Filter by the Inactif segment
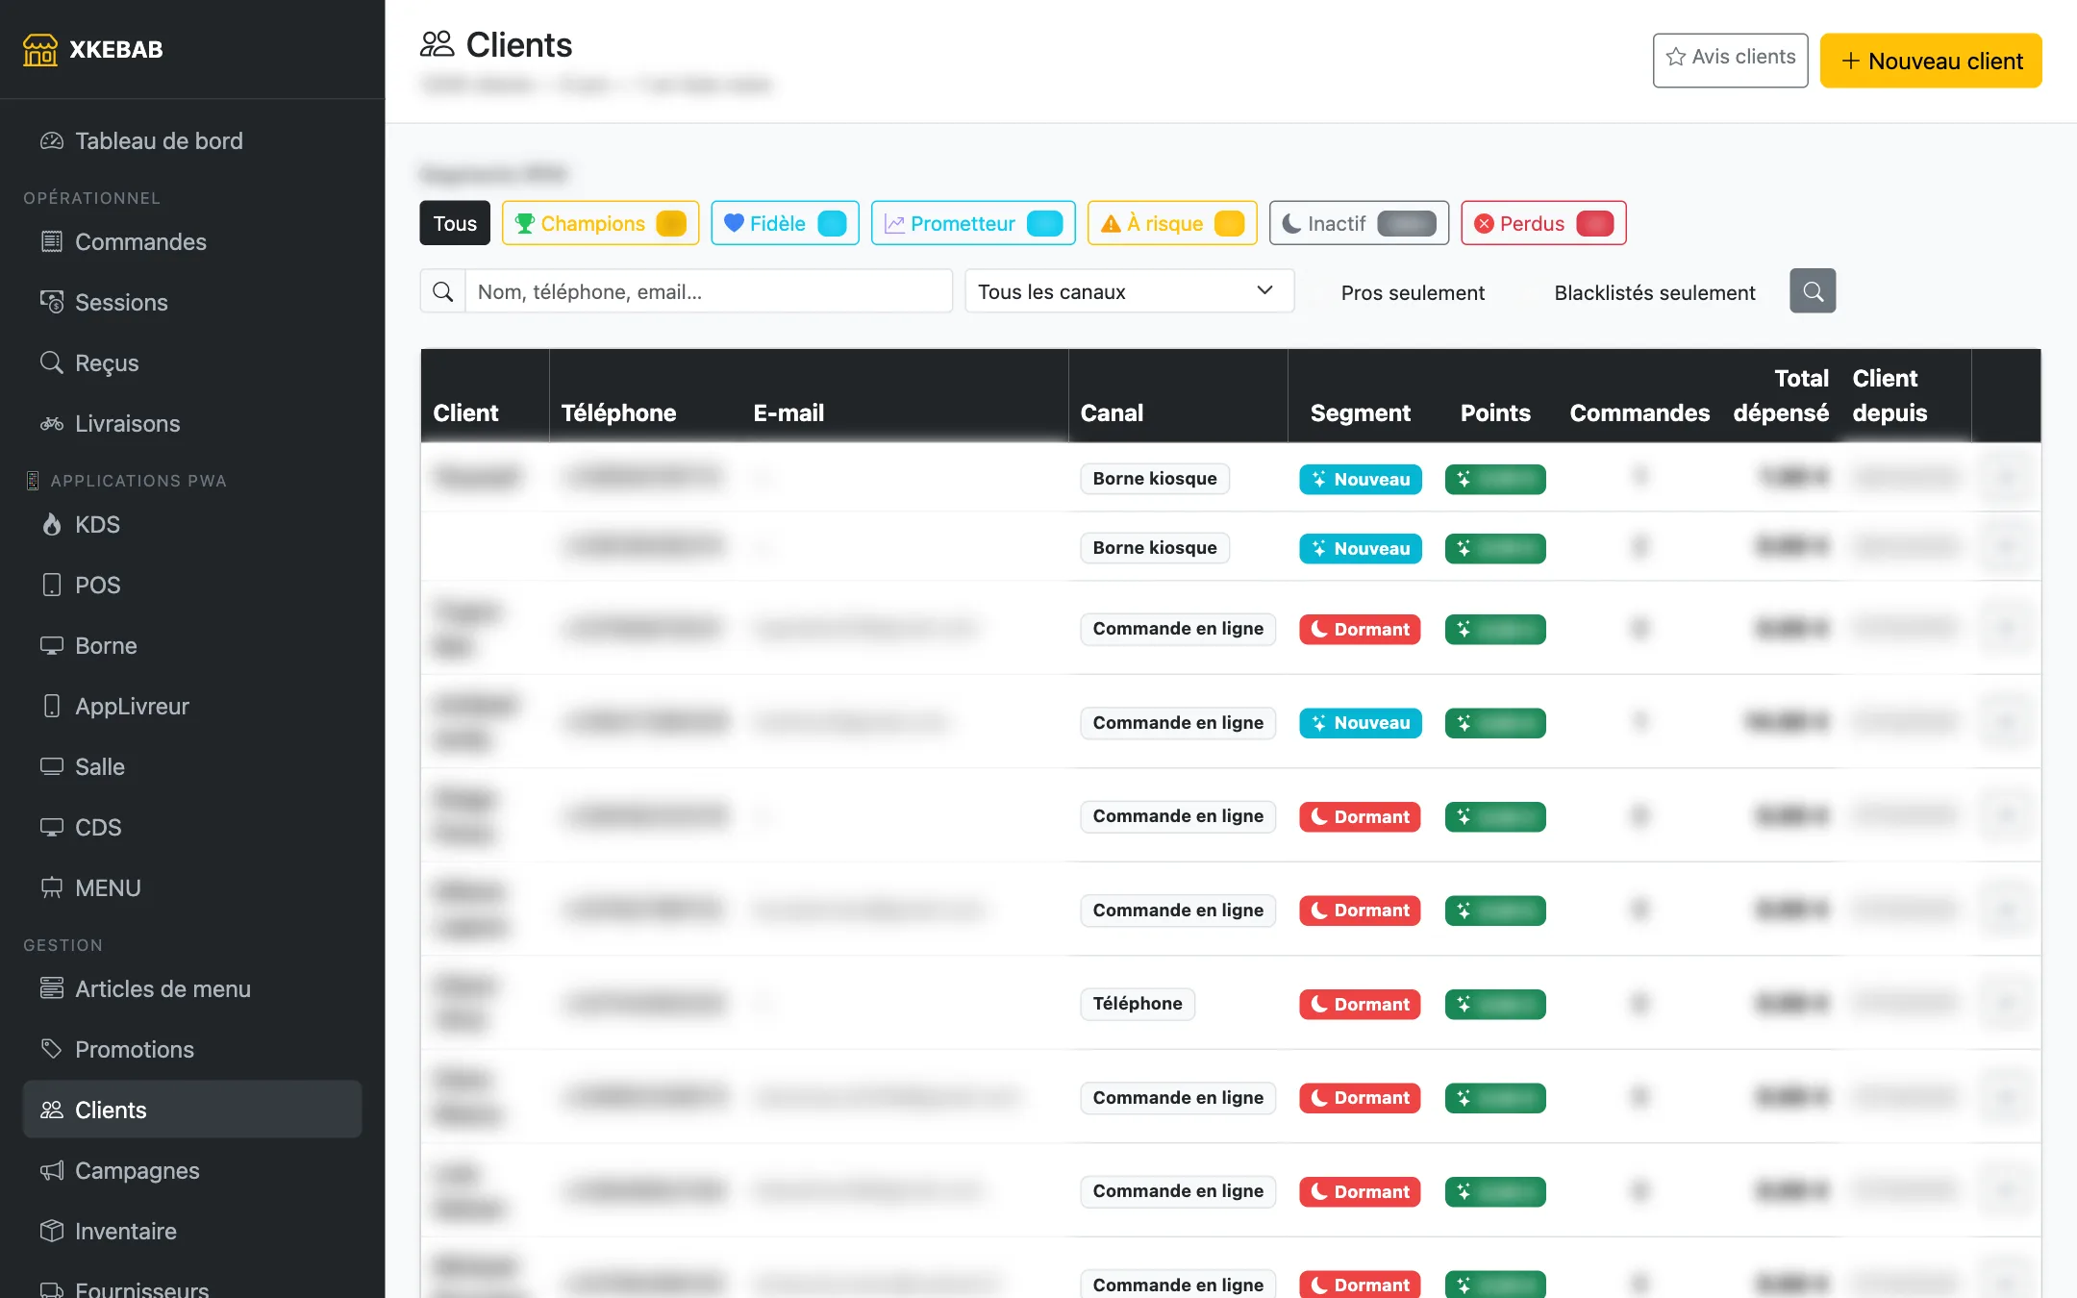The height and width of the screenshot is (1298, 2077). coord(1359,223)
